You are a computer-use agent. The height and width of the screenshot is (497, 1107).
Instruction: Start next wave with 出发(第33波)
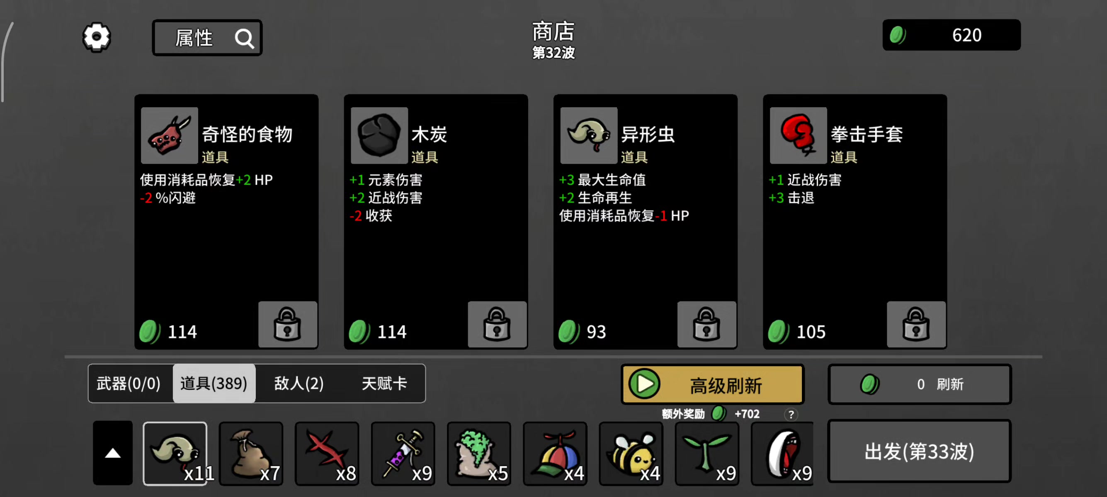[919, 451]
